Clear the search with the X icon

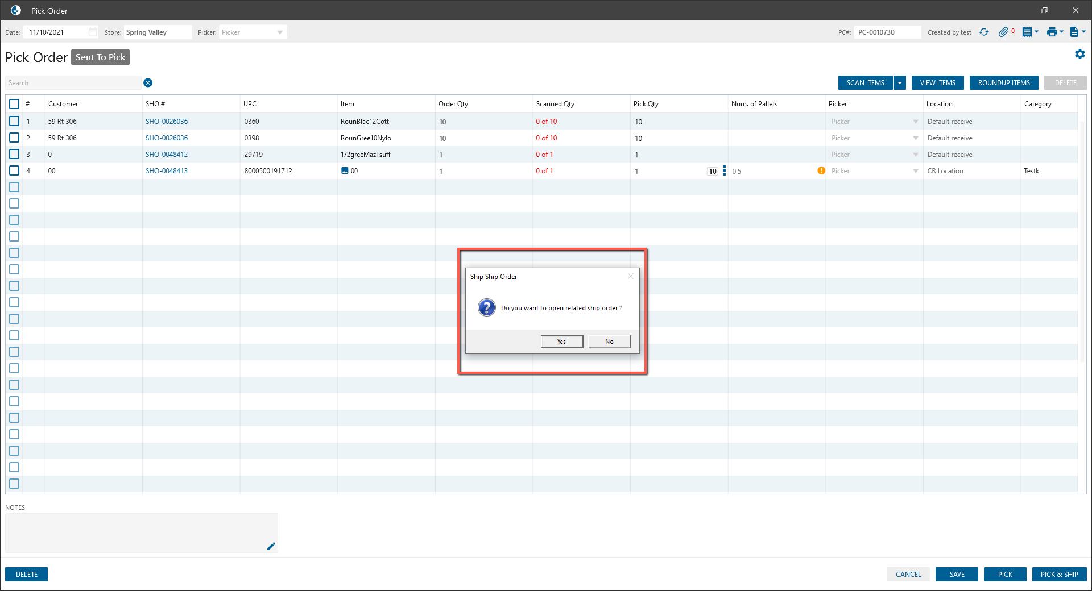[148, 83]
